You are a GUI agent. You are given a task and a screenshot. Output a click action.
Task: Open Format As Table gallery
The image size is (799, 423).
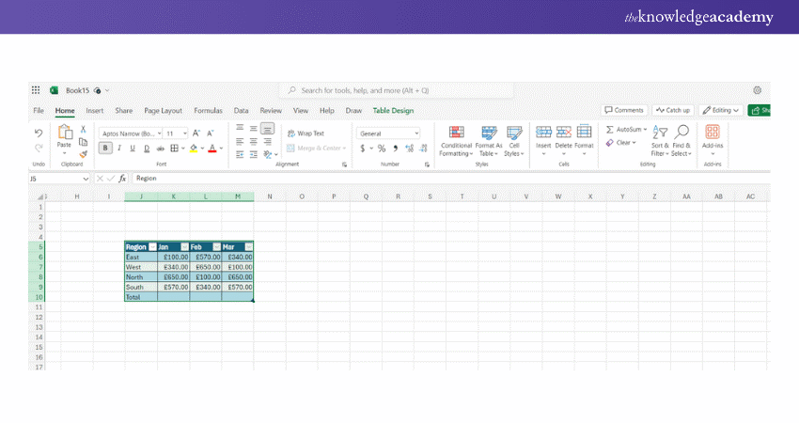[x=489, y=133]
